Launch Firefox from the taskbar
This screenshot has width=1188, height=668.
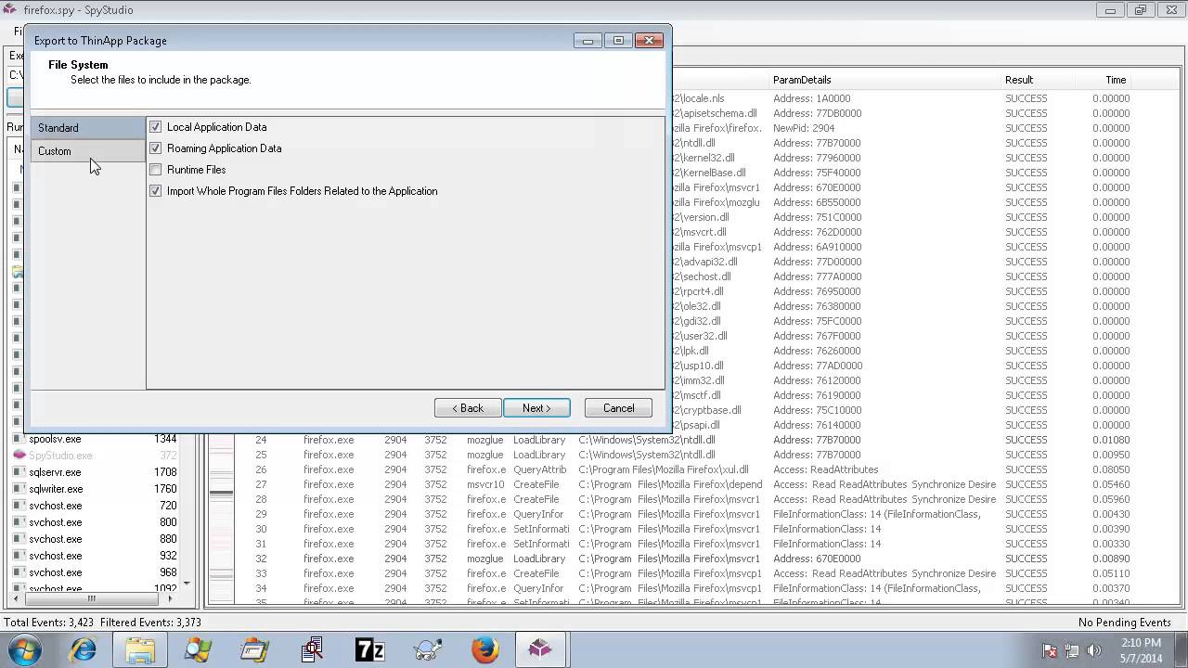point(484,650)
